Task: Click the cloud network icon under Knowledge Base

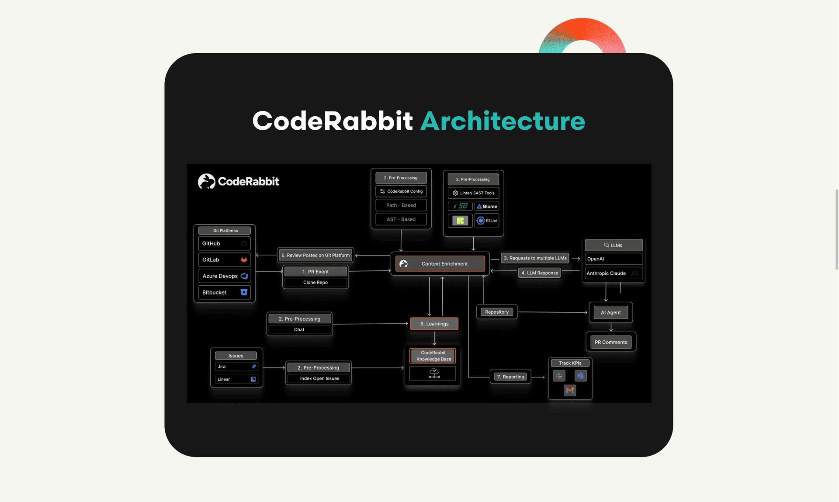Action: pos(434,373)
